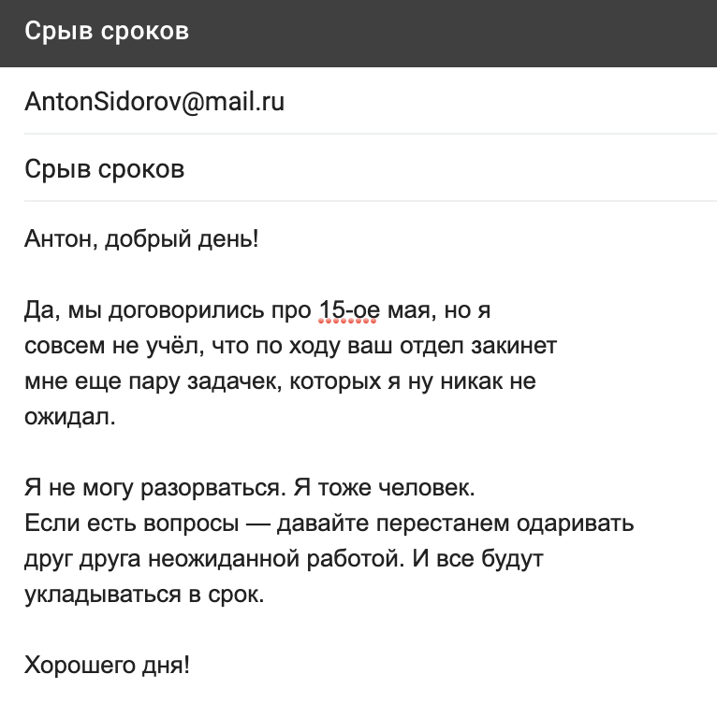Click the sentence 'Я не могу разорваться.'
This screenshot has height=703, width=717.
click(155, 488)
